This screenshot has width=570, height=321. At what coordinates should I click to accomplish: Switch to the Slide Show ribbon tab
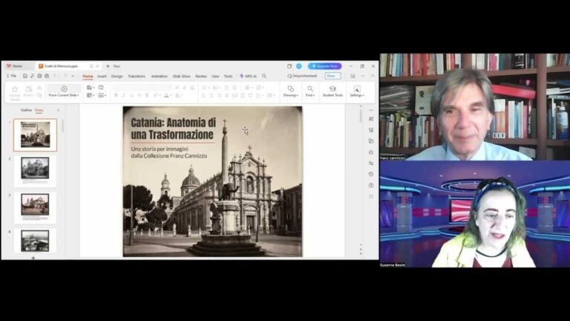click(181, 76)
